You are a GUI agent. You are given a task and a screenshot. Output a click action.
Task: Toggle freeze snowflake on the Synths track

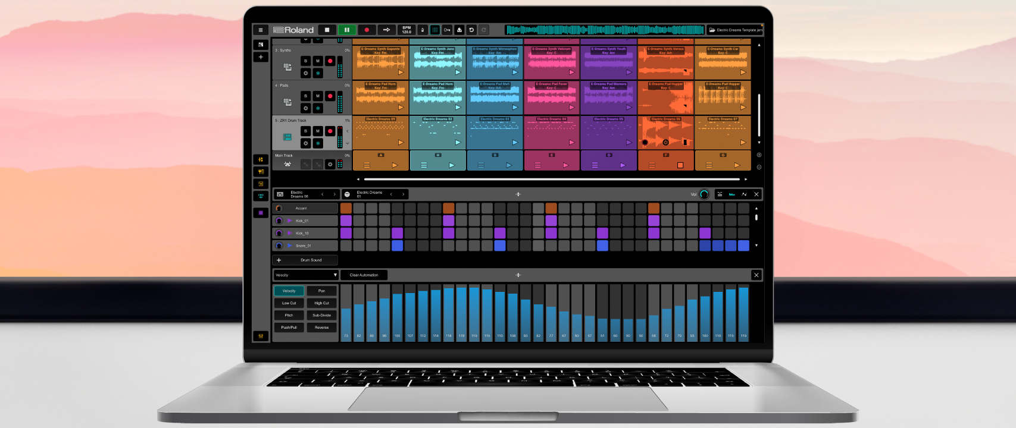pos(318,73)
